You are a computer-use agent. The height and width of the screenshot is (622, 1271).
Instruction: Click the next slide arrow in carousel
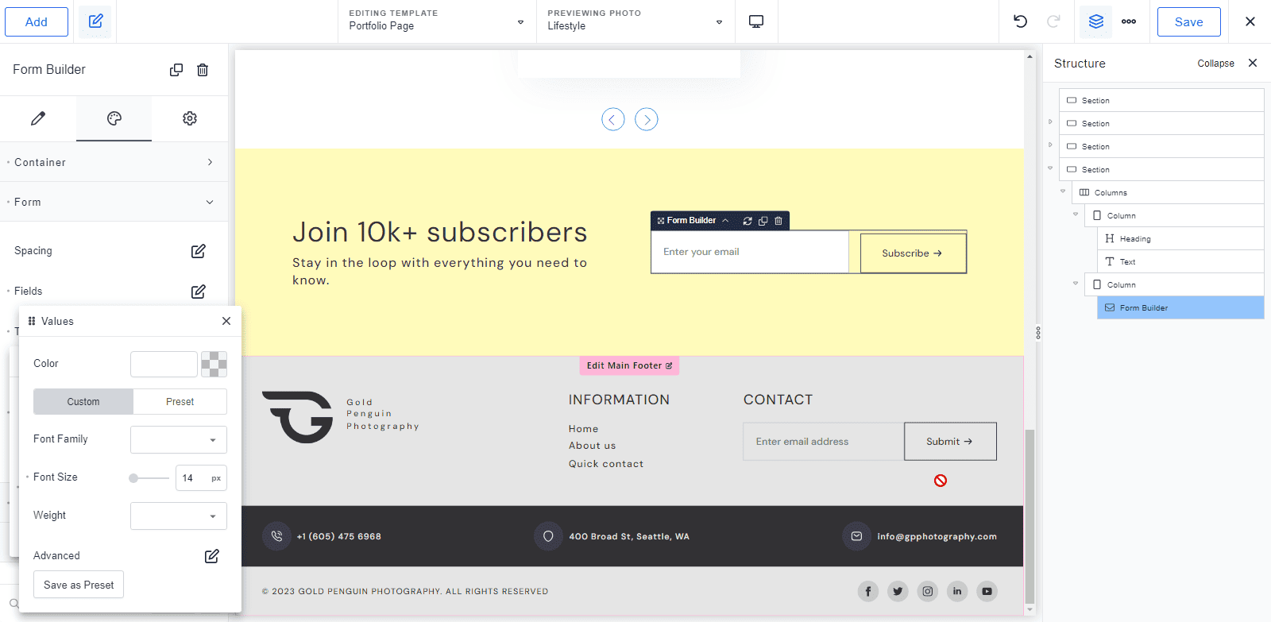click(647, 120)
